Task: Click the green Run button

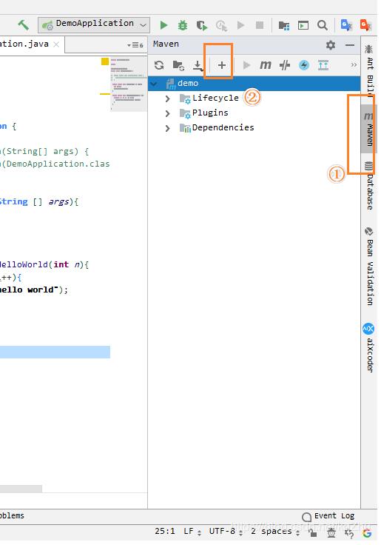Action: coord(163,25)
